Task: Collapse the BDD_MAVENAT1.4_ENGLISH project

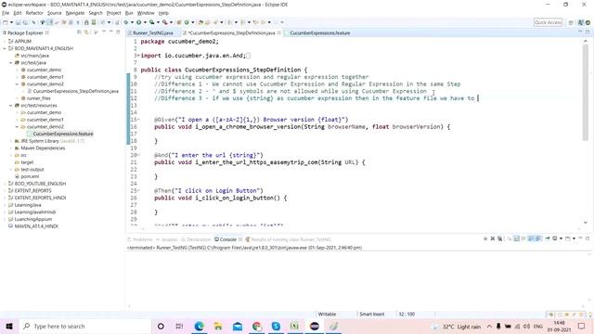Action: click(5, 48)
